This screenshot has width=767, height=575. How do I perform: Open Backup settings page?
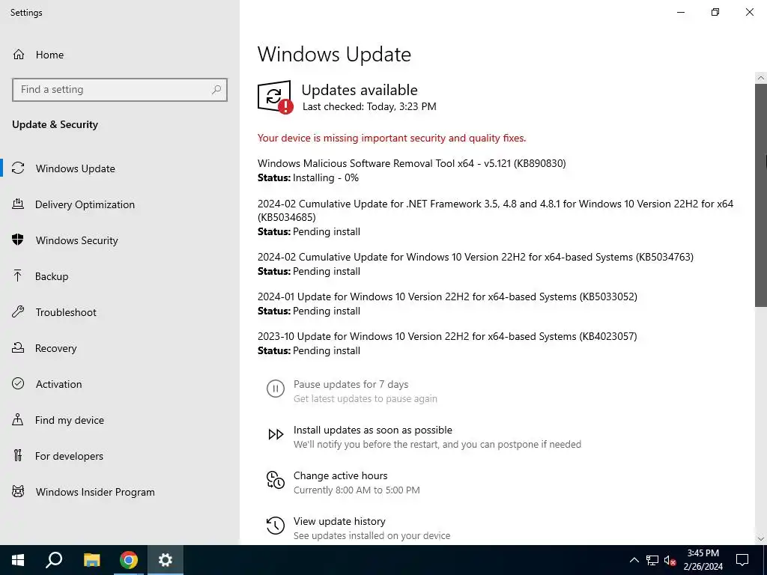[120, 276]
